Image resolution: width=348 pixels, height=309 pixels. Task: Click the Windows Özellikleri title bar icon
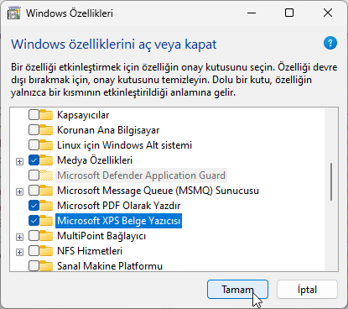tap(14, 13)
